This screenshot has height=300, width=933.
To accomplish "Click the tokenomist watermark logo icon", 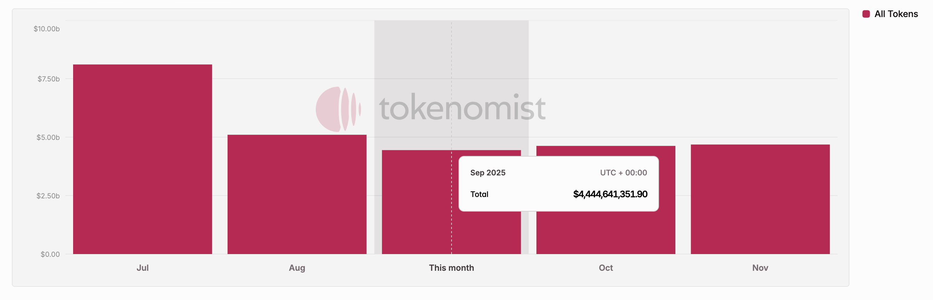I will tap(338, 109).
